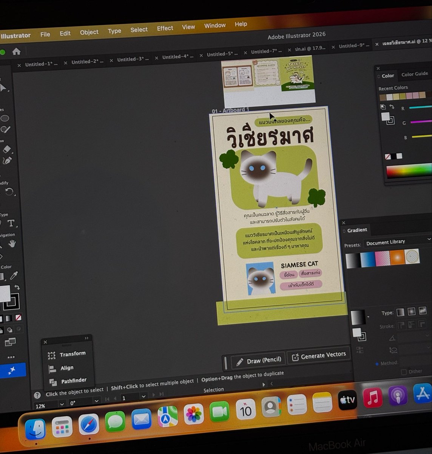Switch to the Untitled-3 document tab
432x454 pixels.
tap(133, 59)
